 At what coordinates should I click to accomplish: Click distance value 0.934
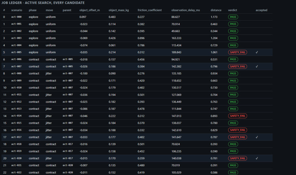[x=214, y=73]
